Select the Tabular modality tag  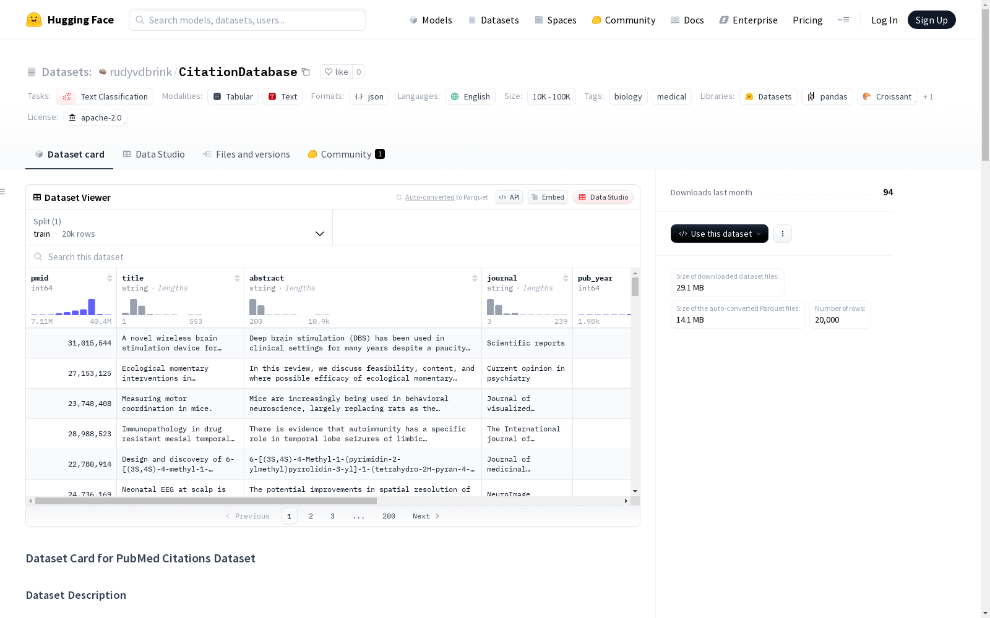coord(233,96)
